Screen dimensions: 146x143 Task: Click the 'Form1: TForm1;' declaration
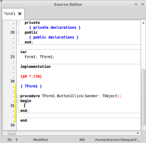pos(40,57)
